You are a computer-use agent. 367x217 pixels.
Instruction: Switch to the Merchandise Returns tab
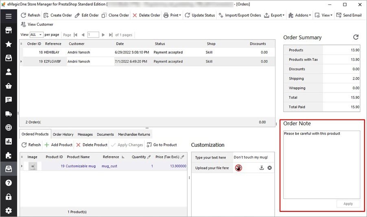pos(134,135)
